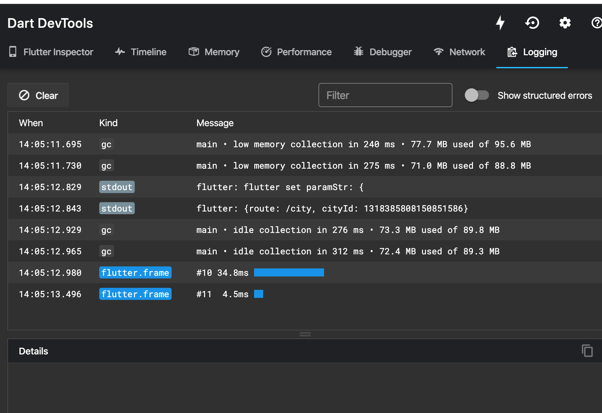The image size is (602, 413).
Task: Click the copy icon in the Details panel
Action: (x=587, y=351)
